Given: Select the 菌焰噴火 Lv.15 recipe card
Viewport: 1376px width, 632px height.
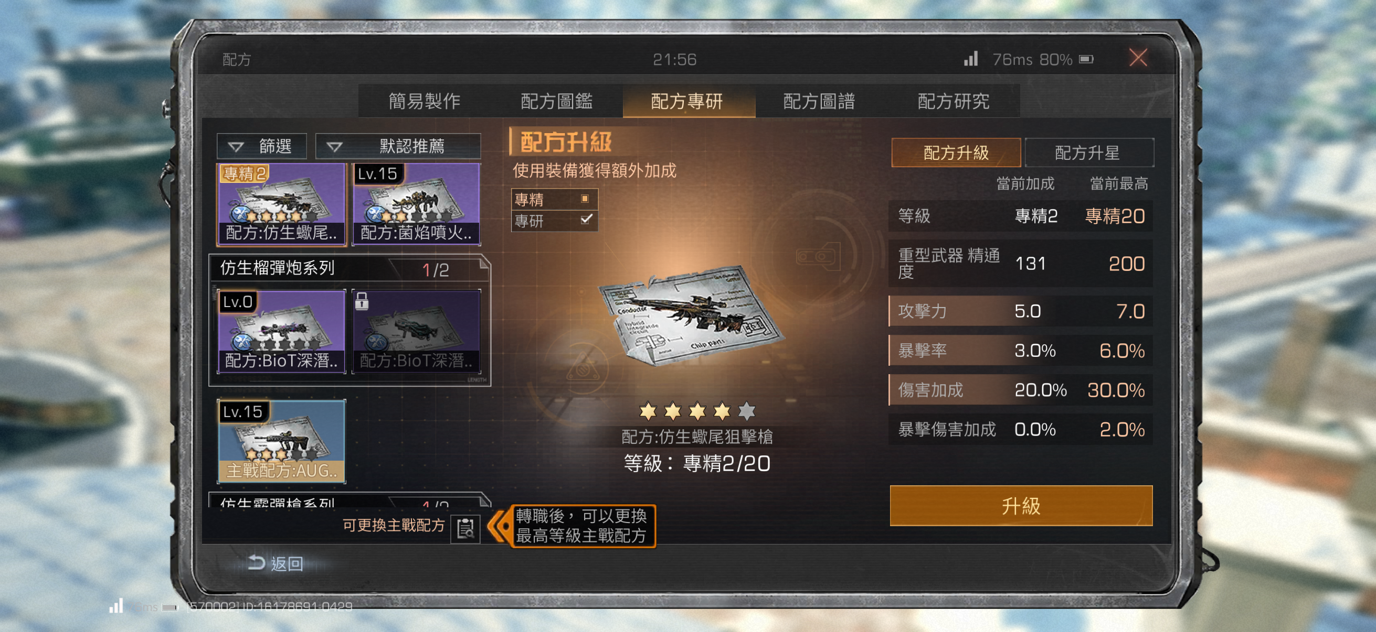Looking at the screenshot, I should (416, 204).
